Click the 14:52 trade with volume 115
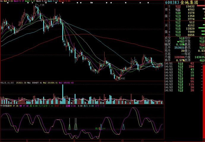This screenshot has height=142, width=205. [183, 85]
